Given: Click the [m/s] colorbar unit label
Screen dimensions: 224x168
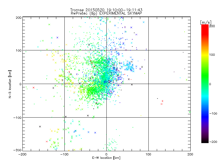Looking at the screenshot, I should [x=206, y=22].
